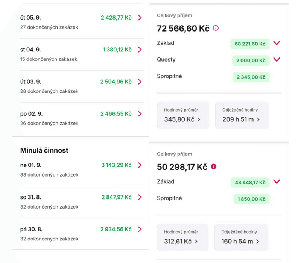Open the Hodinový průměr 345,80 Kč card
Viewport: 301px width, 263px height.
point(183,115)
